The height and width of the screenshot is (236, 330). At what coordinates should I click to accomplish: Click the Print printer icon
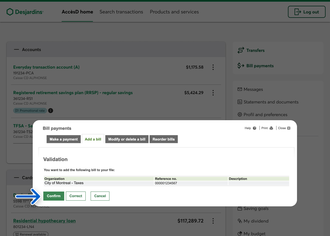pyautogui.click(x=271, y=128)
